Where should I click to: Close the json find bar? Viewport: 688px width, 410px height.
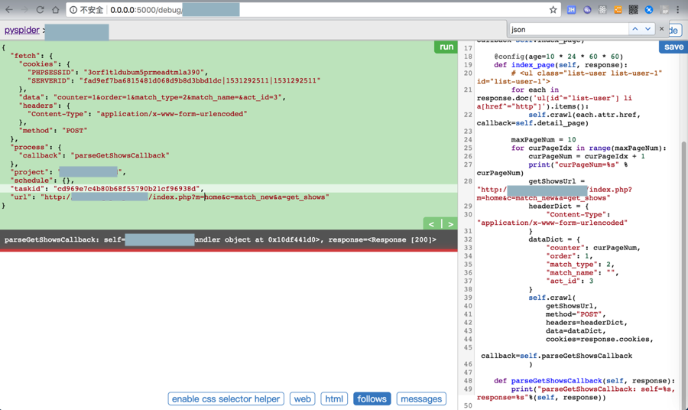click(x=662, y=29)
